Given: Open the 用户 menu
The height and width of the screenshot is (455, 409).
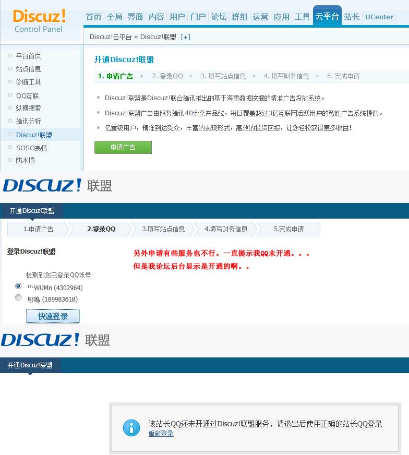Looking at the screenshot, I should 177,17.
